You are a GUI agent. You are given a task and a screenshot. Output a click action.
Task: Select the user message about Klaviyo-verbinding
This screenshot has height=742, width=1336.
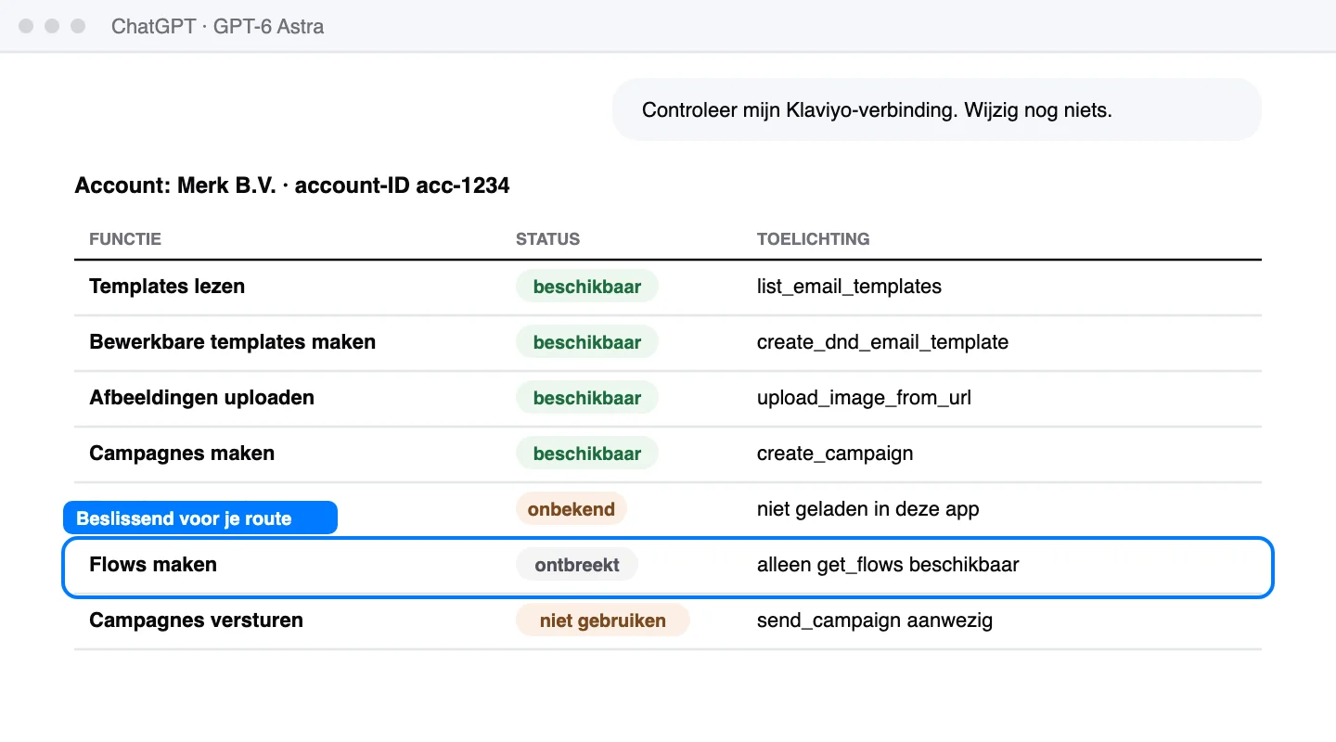pos(937,109)
